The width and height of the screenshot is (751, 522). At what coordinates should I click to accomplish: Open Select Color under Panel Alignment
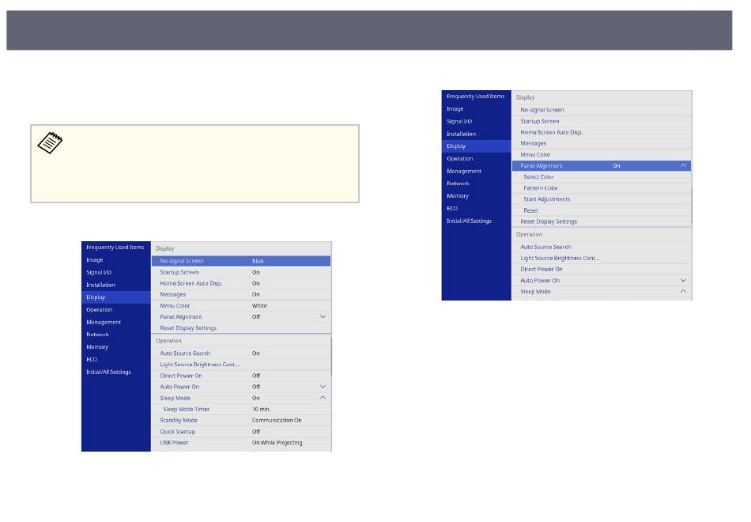(x=538, y=177)
